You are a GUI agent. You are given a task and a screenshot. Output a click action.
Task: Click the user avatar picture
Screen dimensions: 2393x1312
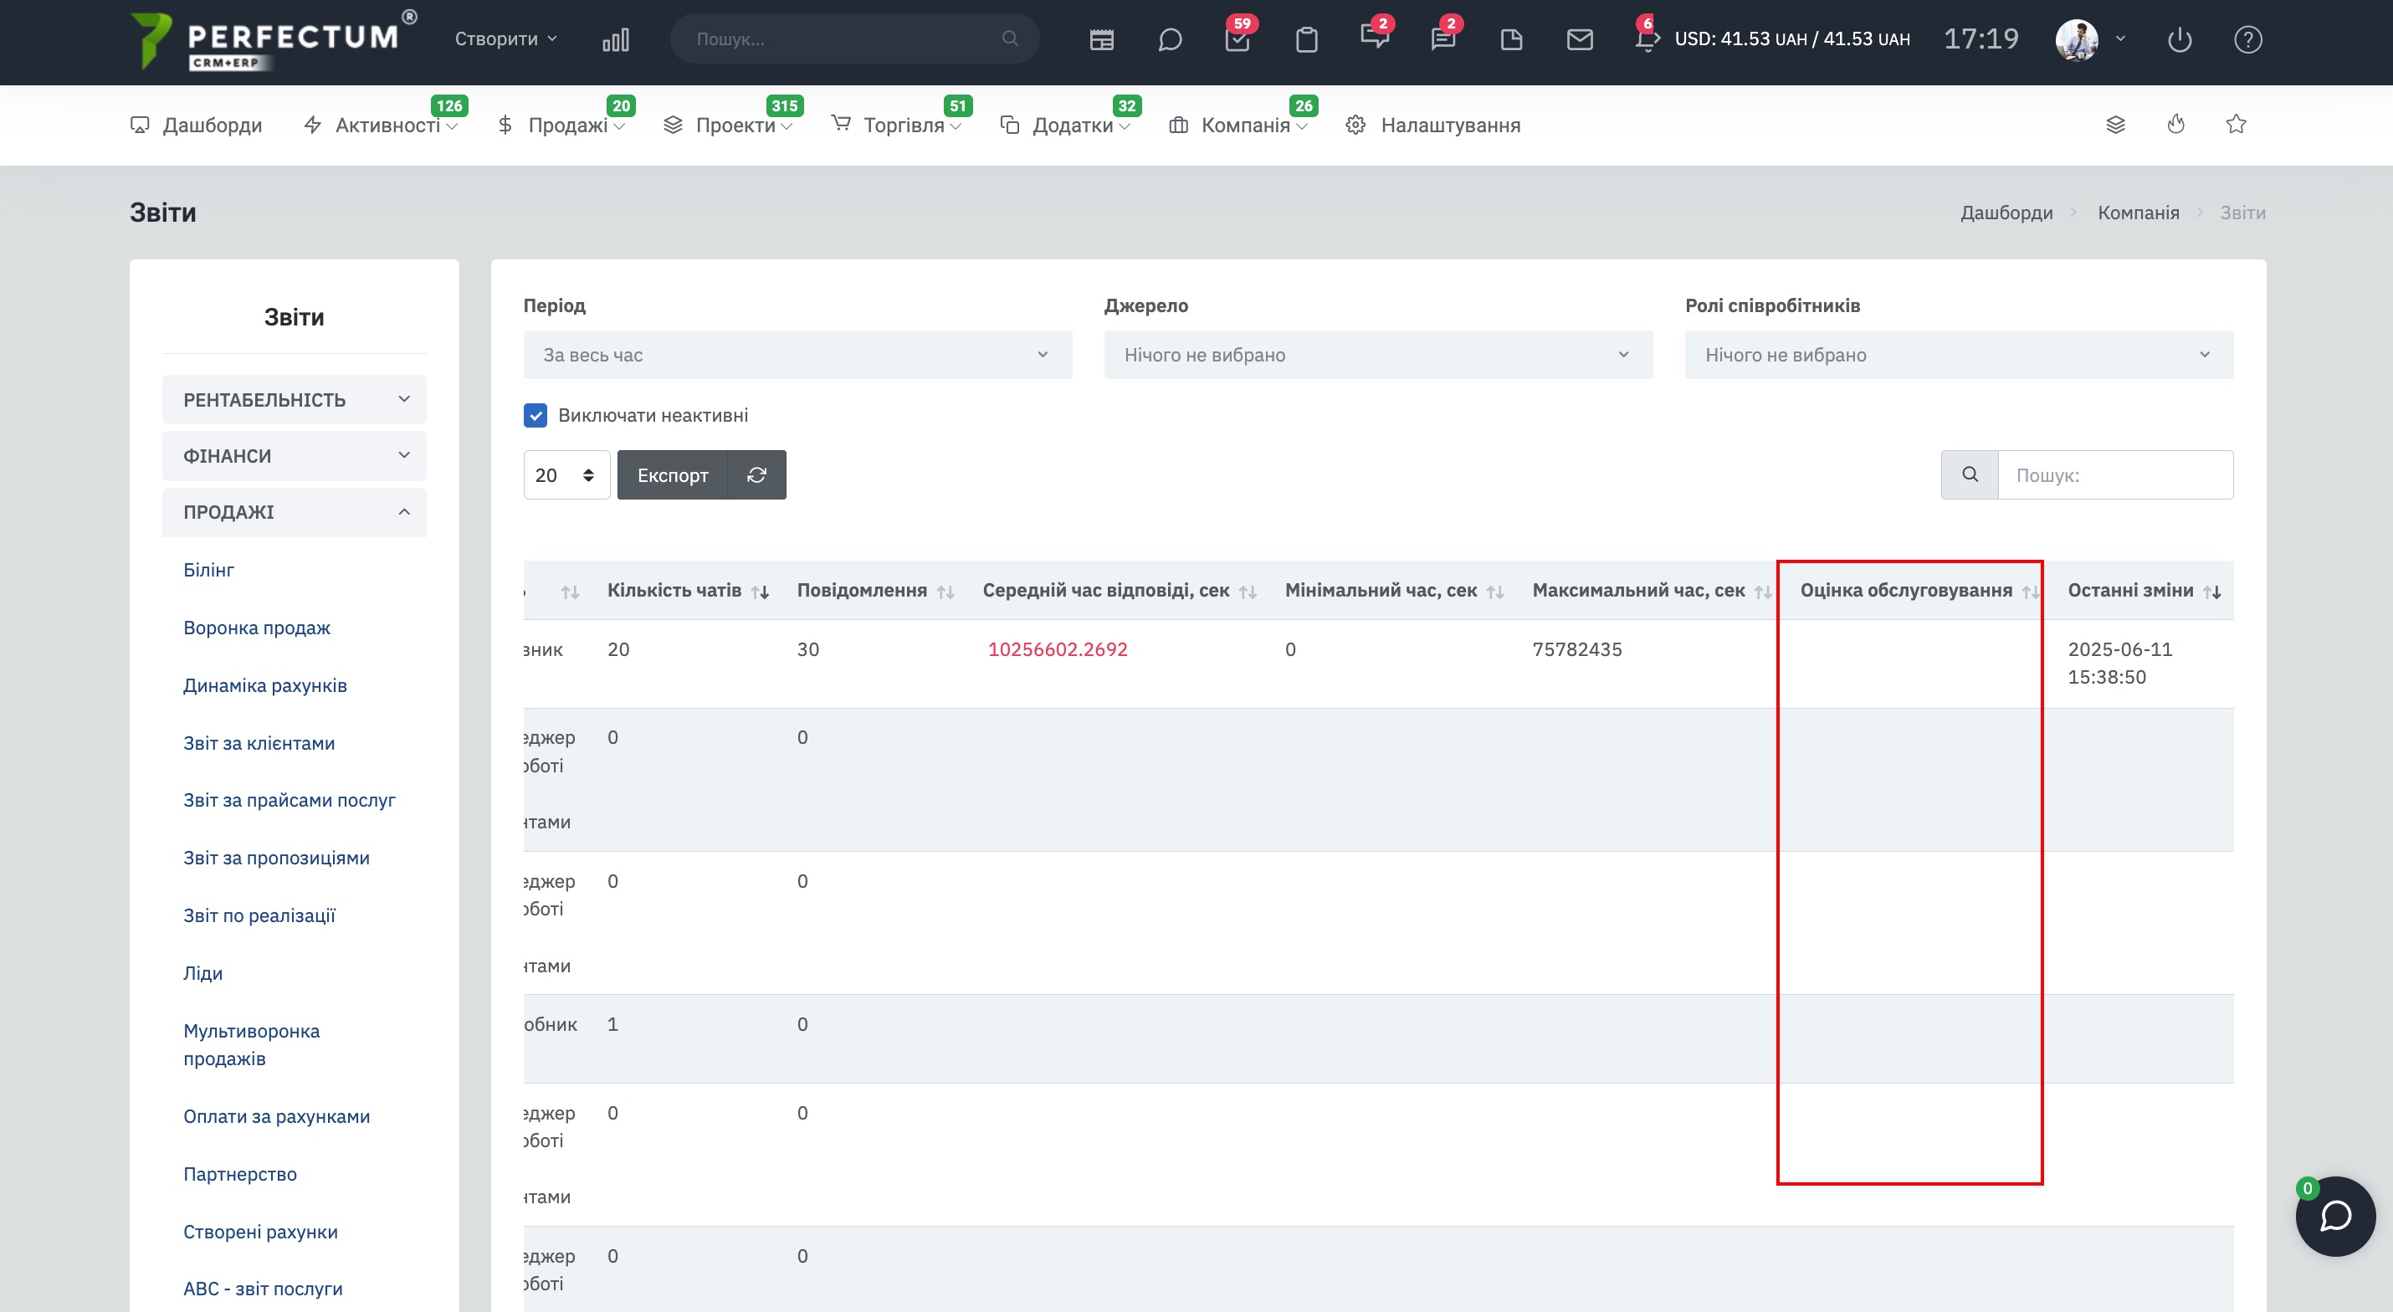click(2076, 39)
